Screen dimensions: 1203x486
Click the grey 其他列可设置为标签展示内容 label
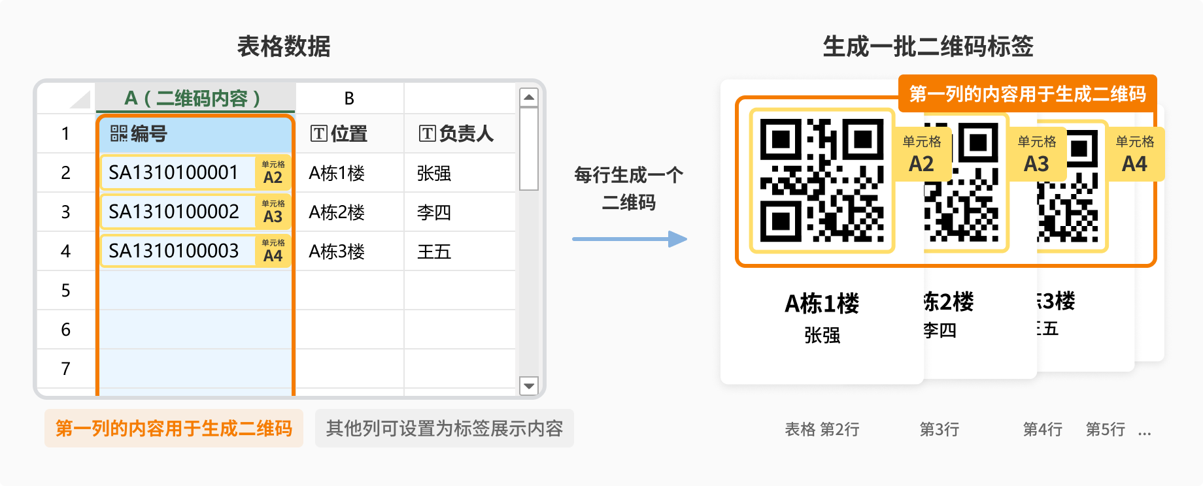(445, 429)
